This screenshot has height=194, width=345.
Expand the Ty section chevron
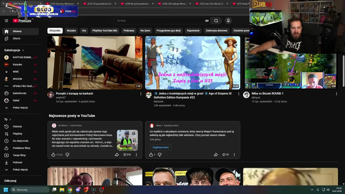coord(10,119)
